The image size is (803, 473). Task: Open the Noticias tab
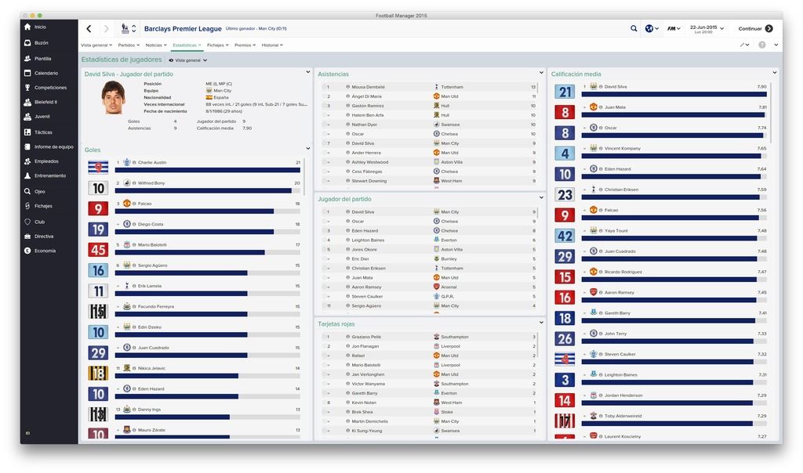156,45
